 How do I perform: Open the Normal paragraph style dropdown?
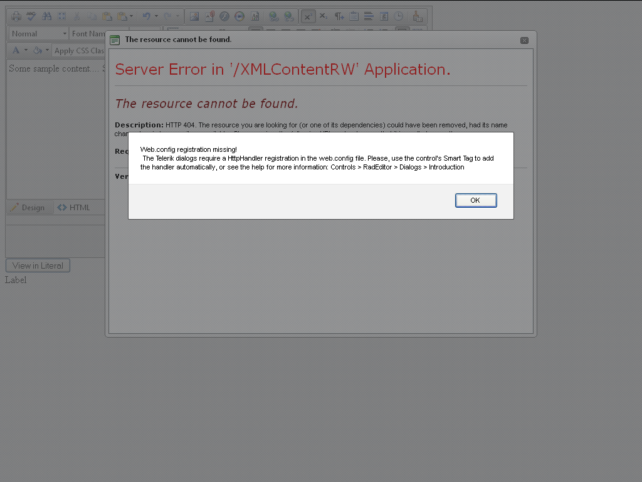[x=38, y=34]
